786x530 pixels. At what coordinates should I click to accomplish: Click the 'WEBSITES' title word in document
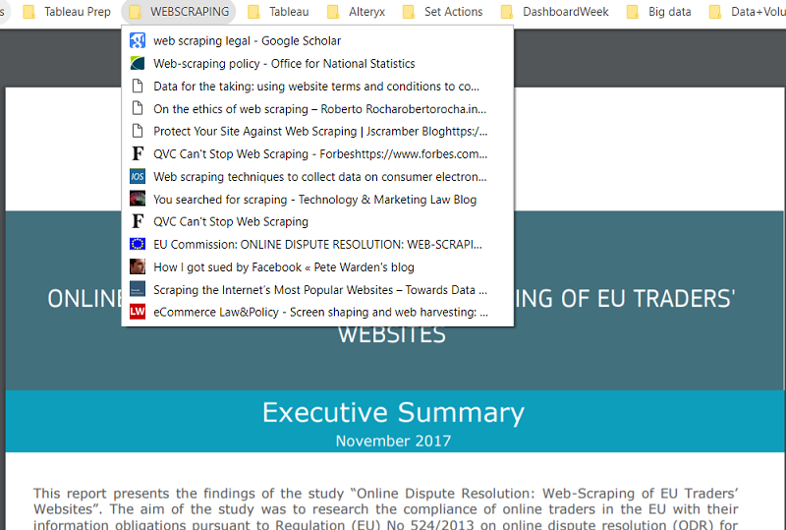(392, 334)
